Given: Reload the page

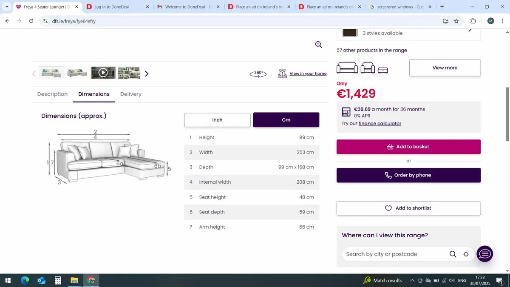Looking at the screenshot, I should pos(31,21).
